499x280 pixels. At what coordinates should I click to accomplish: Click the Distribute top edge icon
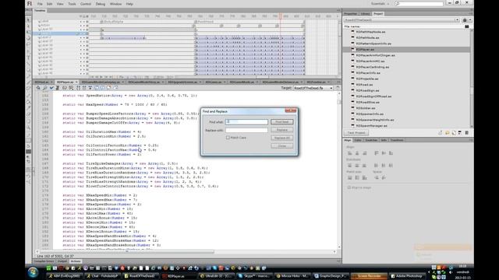tap(350, 166)
